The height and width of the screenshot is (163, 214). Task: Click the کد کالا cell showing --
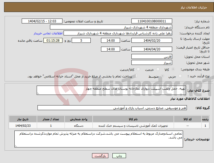(188, 126)
